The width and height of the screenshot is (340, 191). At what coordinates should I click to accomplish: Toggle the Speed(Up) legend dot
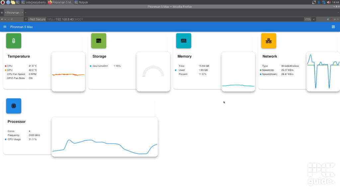point(261,70)
